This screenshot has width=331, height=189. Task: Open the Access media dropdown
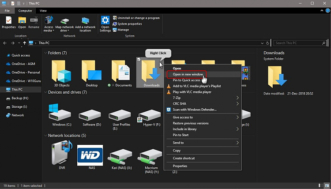(49, 24)
